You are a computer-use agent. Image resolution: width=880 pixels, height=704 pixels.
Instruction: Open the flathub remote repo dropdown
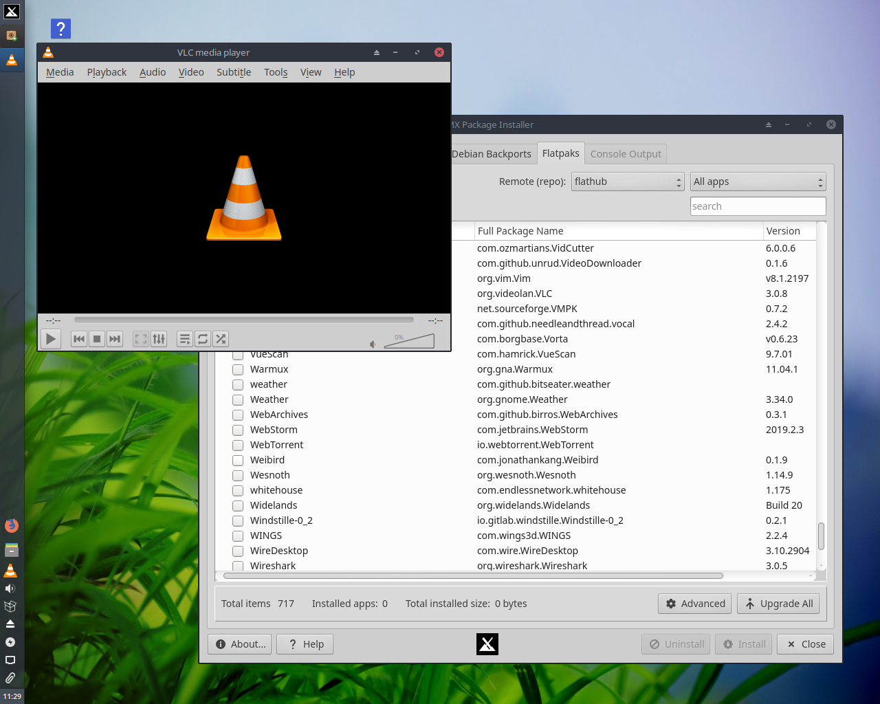[x=628, y=181]
